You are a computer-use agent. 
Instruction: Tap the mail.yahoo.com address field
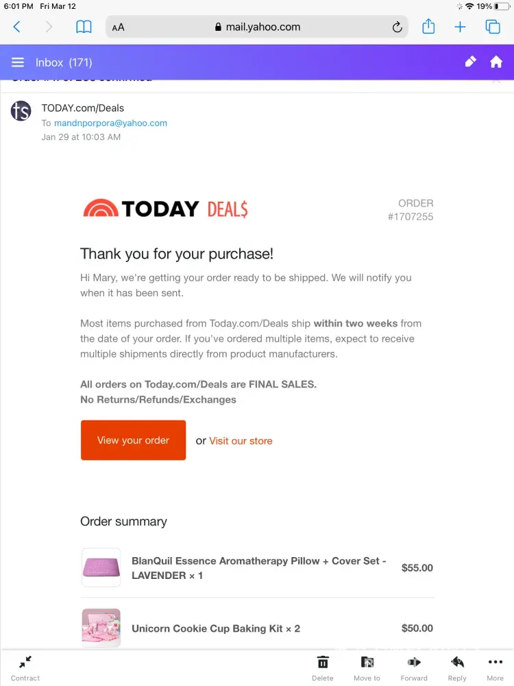(x=257, y=27)
